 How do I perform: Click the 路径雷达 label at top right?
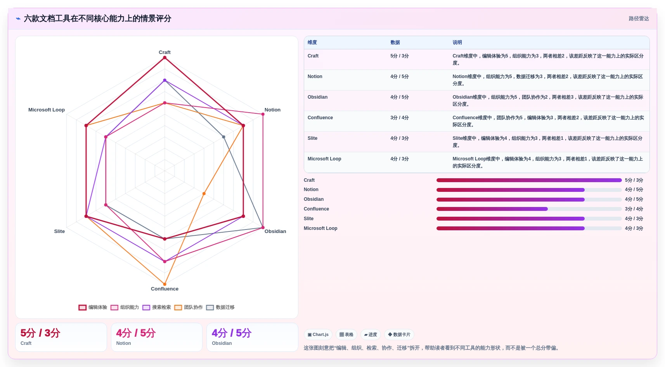639,19
